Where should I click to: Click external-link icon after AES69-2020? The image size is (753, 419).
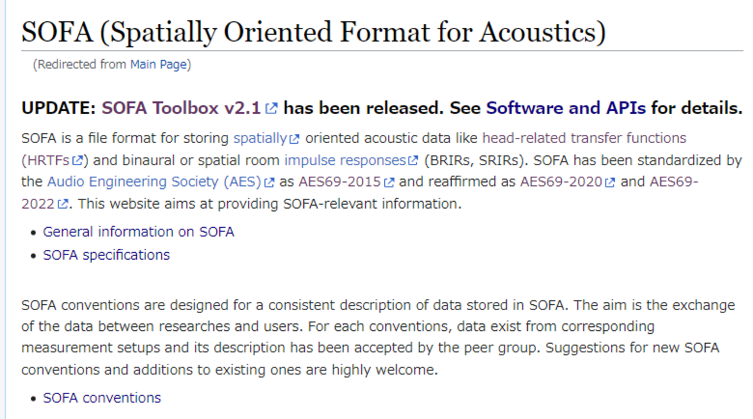(610, 183)
